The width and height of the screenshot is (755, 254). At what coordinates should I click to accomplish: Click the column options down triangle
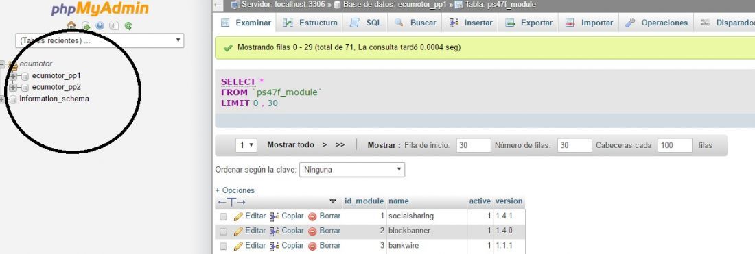(333, 201)
